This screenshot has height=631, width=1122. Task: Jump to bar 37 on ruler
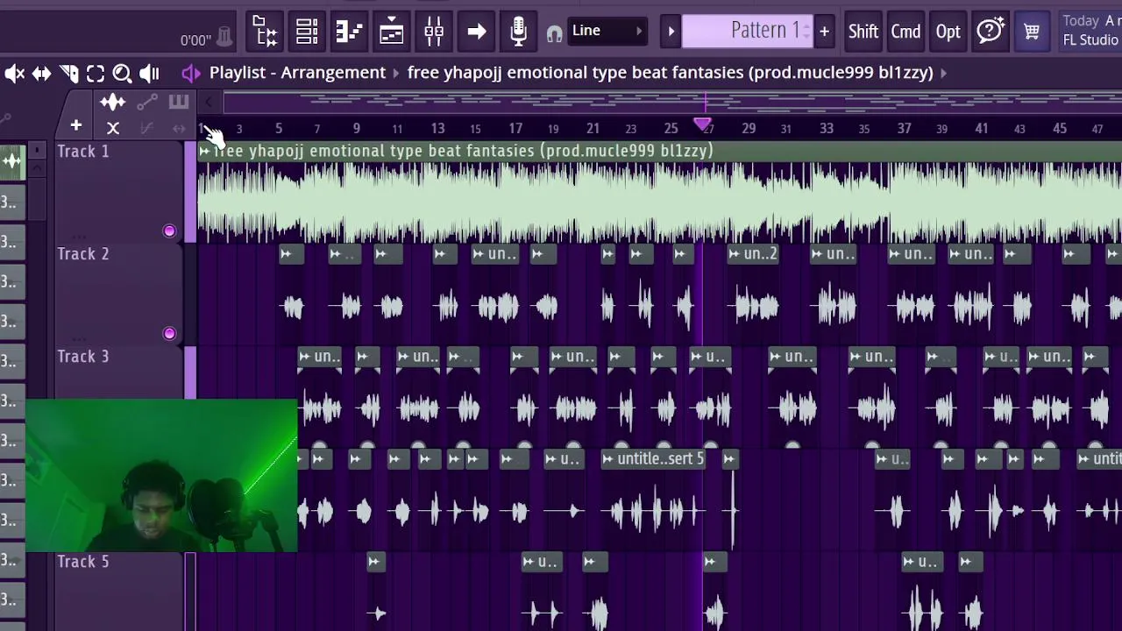(904, 129)
